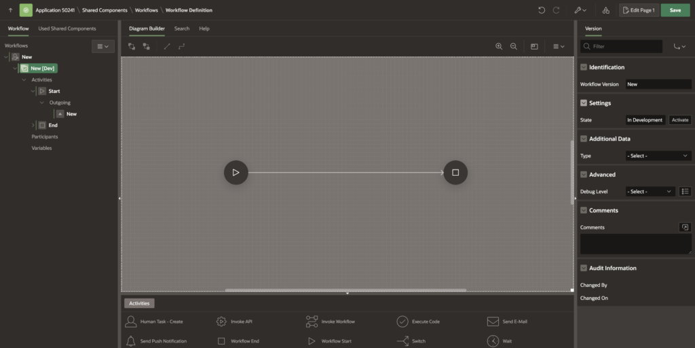The image size is (695, 348).
Task: Collapse the Identification section
Action: pyautogui.click(x=584, y=67)
